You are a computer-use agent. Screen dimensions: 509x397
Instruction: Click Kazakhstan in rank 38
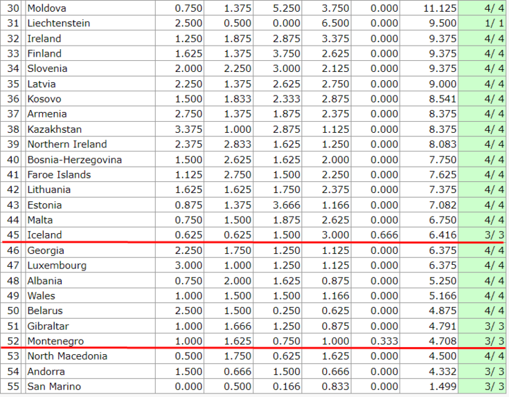pos(55,129)
